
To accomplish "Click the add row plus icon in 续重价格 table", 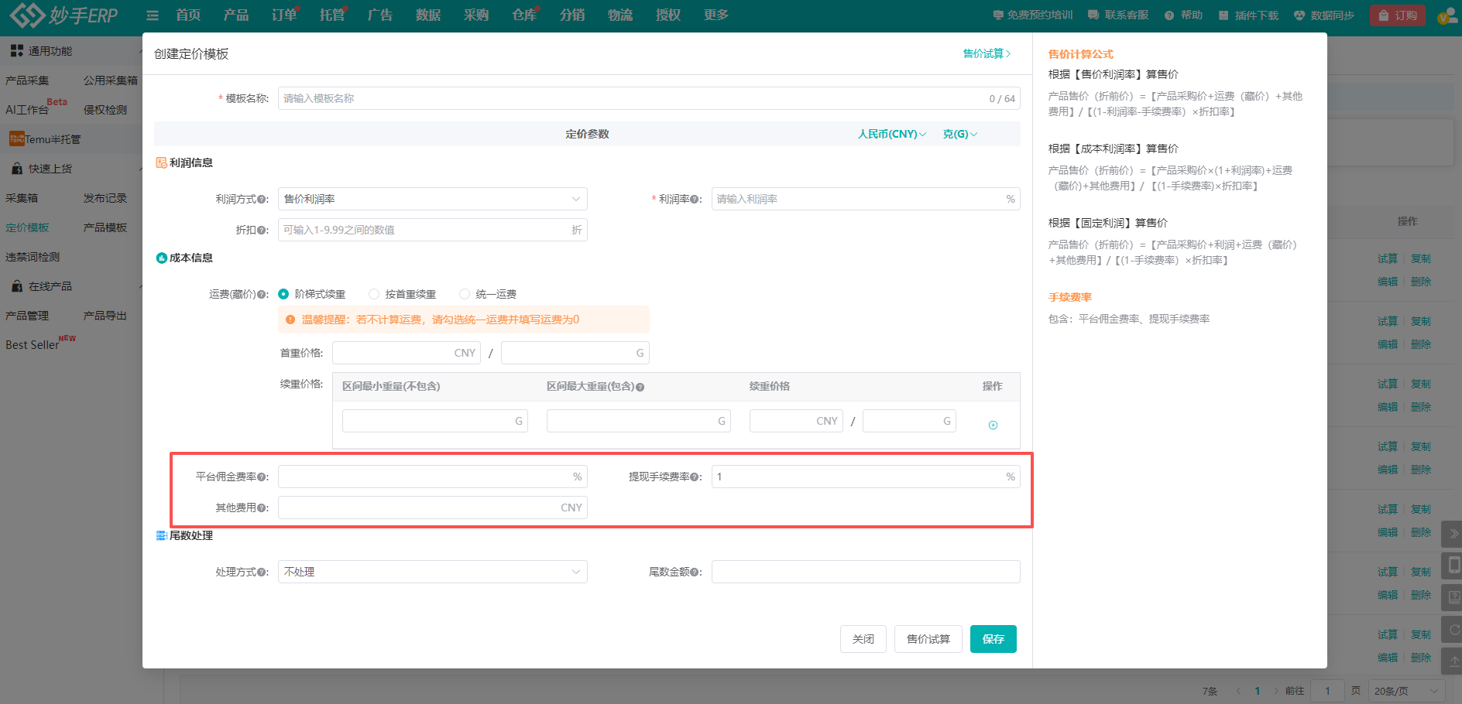I will 993,425.
